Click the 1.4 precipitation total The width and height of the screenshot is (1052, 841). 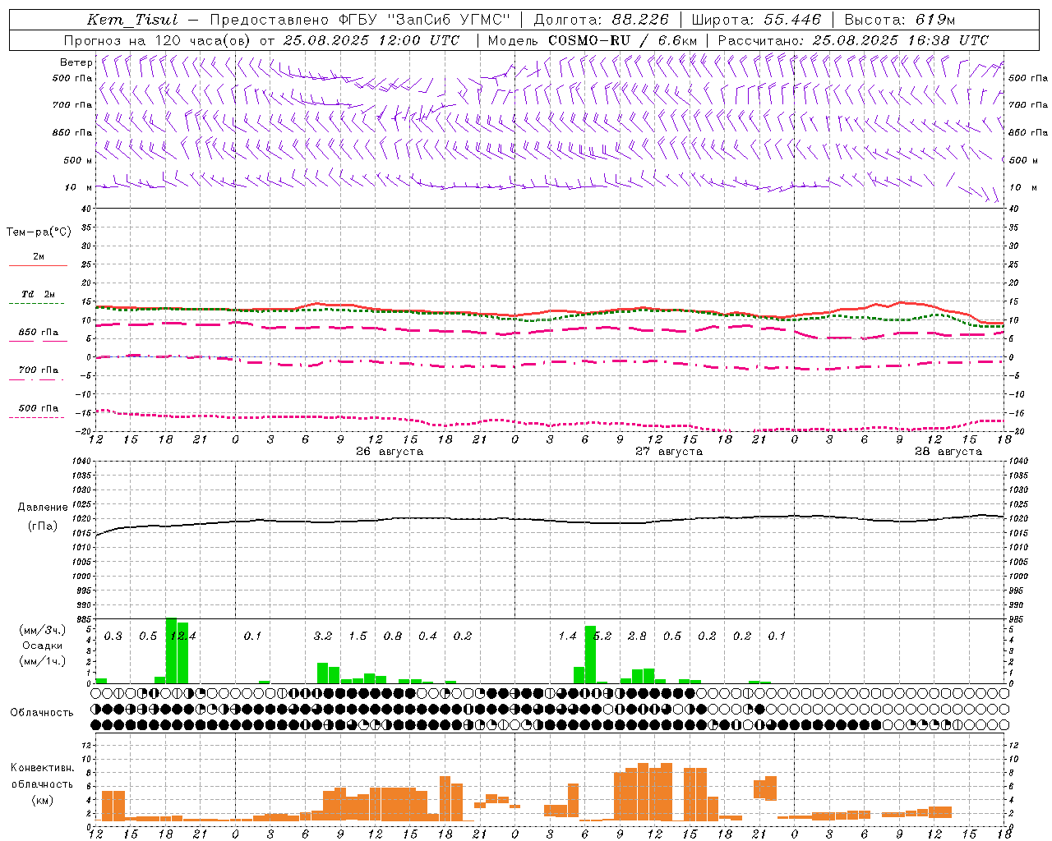coord(567,636)
